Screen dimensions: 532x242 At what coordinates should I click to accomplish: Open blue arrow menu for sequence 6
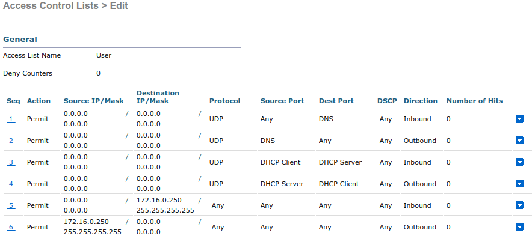(520, 227)
